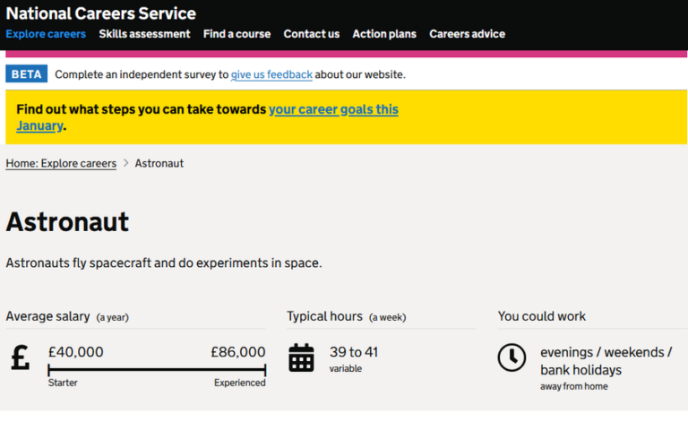
Task: Click the National Careers Service header title
Action: [x=100, y=13]
